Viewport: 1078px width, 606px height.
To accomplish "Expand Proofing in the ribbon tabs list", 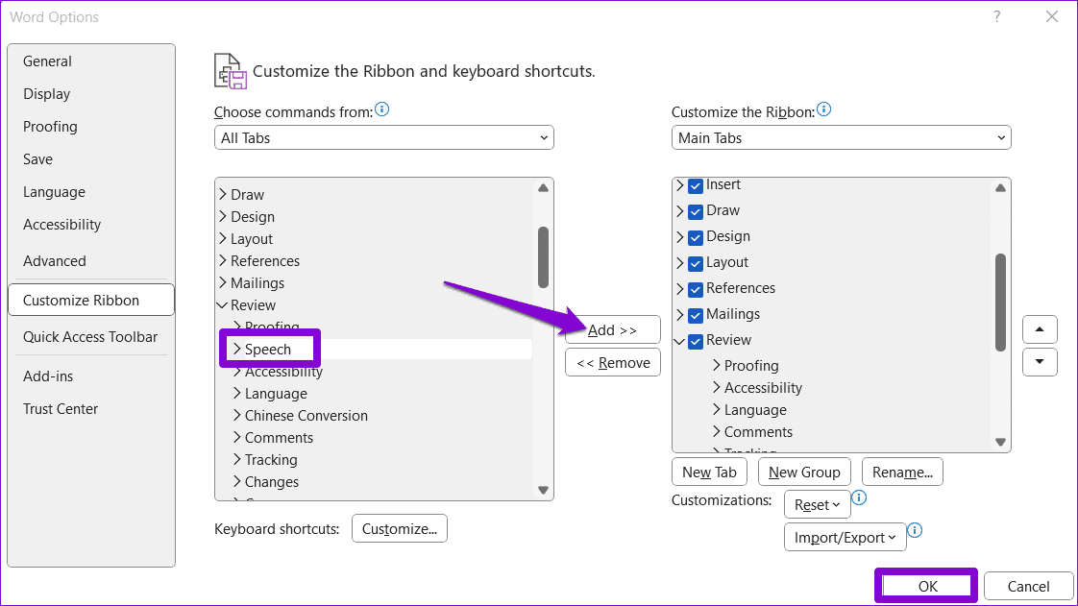I will [x=717, y=365].
